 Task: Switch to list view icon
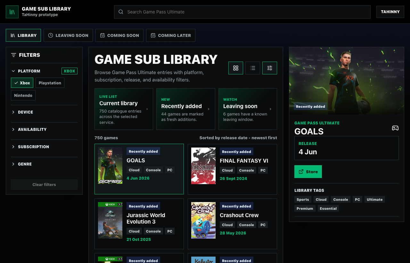tap(253, 68)
